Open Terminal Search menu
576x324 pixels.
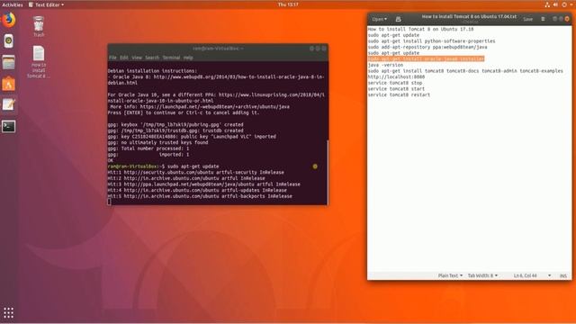coord(152,58)
